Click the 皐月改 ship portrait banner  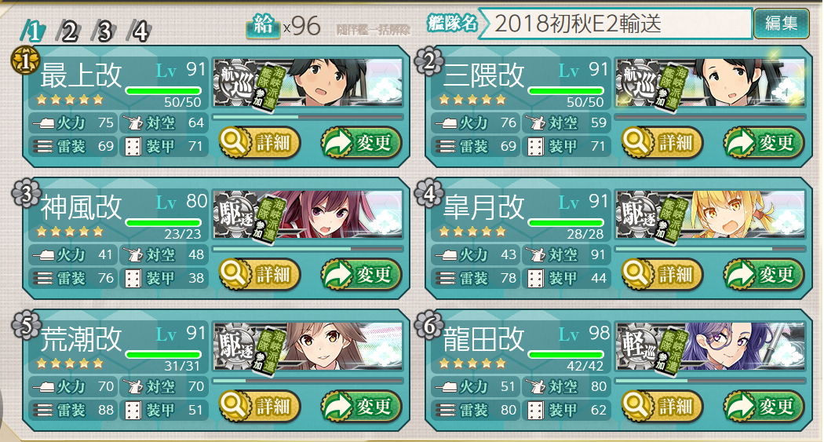(x=710, y=215)
